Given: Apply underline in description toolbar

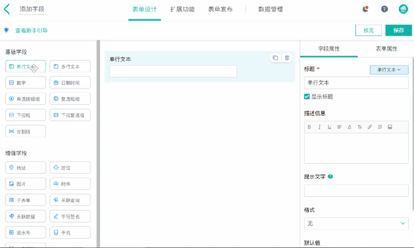Looking at the screenshot, I should pyautogui.click(x=329, y=127).
